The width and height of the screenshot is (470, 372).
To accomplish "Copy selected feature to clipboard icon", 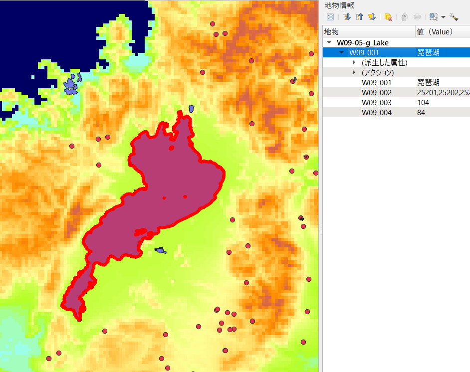I will coord(404,16).
